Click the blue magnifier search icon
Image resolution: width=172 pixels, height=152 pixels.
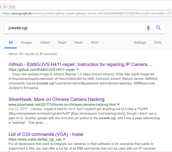[158, 28]
